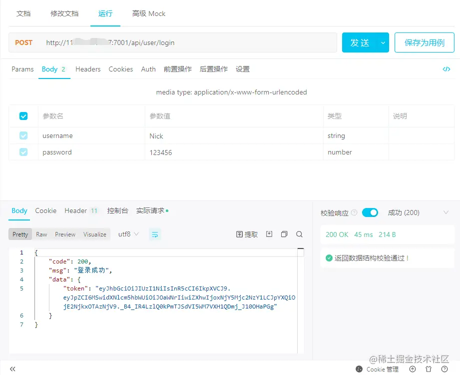Click the string type cell
Viewport: 460px width, 375px height.
[356, 135]
